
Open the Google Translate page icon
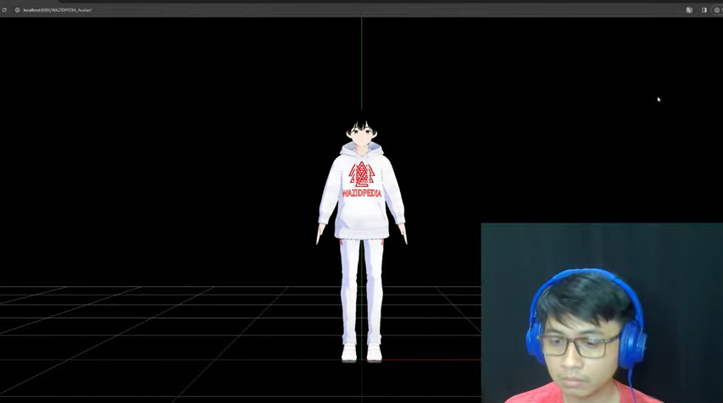[689, 9]
